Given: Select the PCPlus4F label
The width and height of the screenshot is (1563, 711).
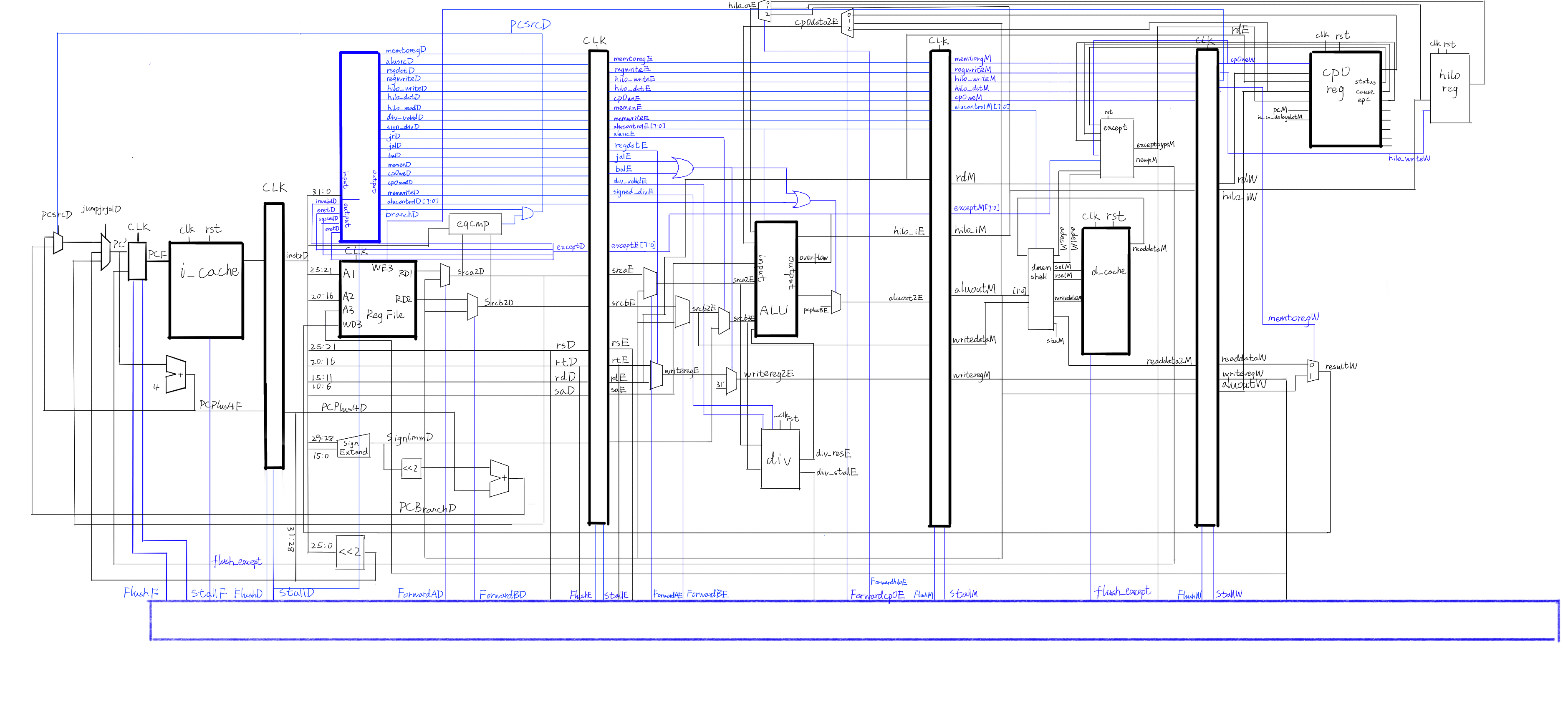Looking at the screenshot, I should point(221,405).
